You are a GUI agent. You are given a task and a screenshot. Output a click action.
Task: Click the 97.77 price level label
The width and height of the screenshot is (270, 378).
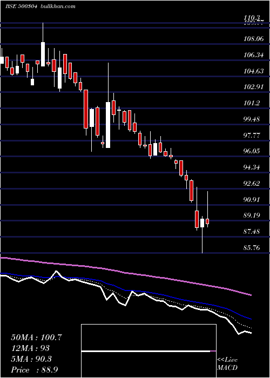252,135
